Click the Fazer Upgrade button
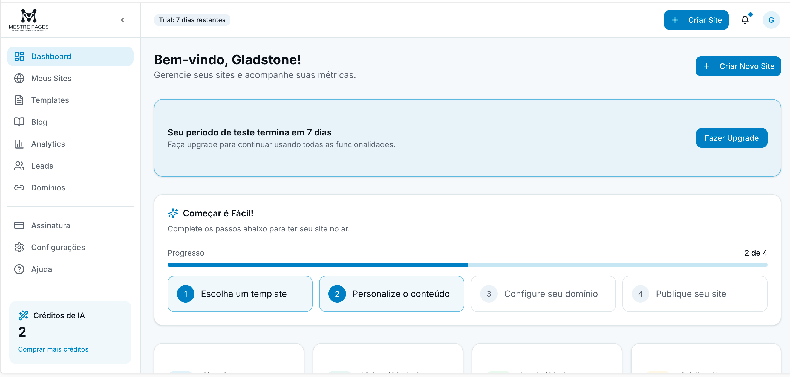Viewport: 790px width, 377px height. point(731,138)
